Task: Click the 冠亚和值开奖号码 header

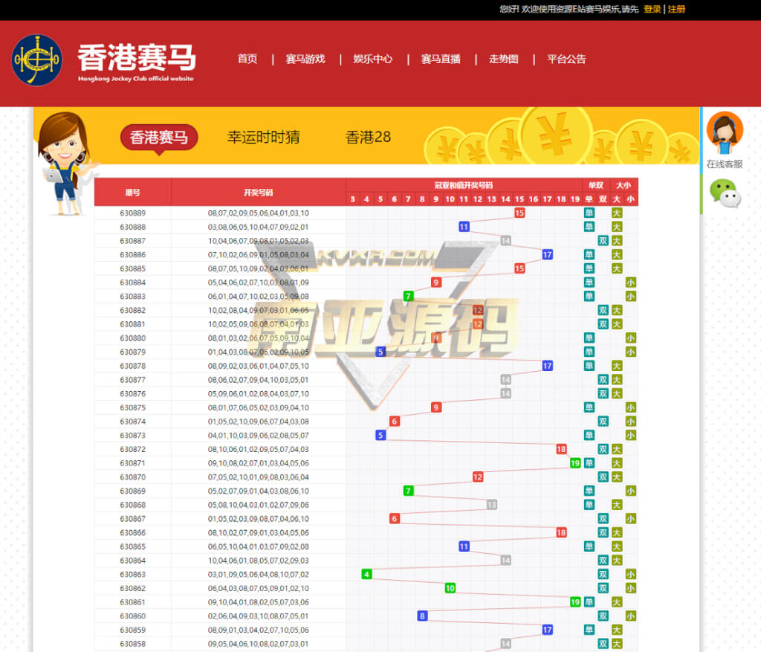Action: [464, 185]
